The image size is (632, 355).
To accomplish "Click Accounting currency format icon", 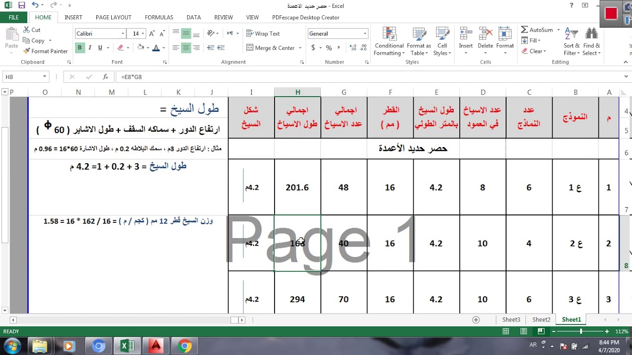I will [313, 48].
